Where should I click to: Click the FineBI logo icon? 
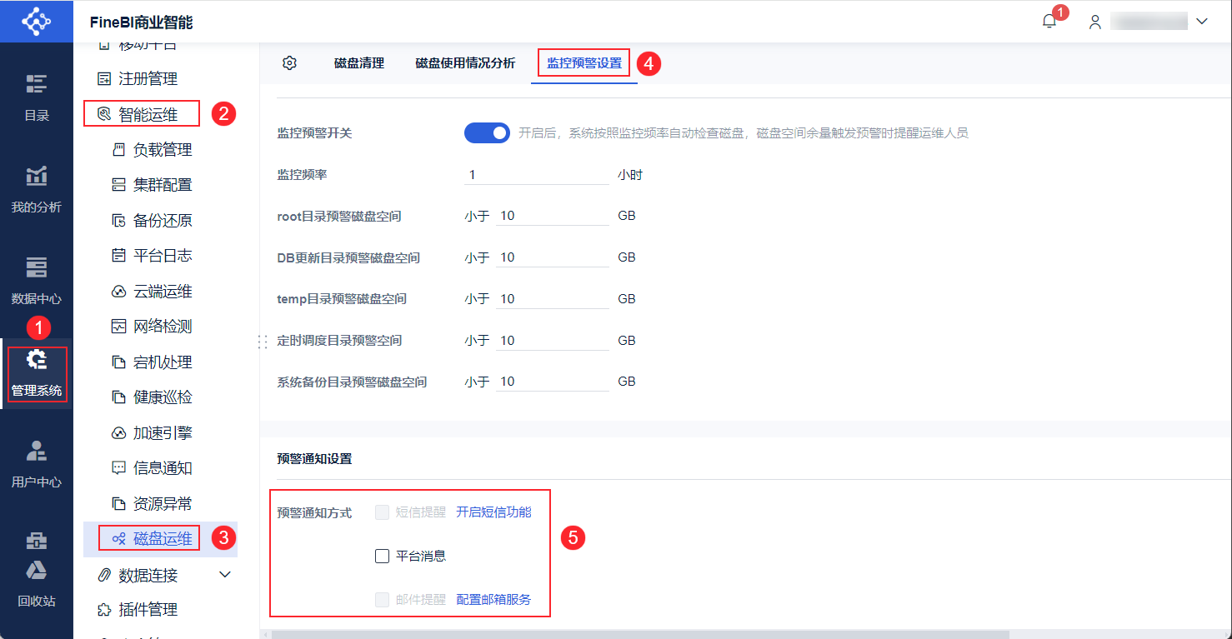click(x=36, y=21)
